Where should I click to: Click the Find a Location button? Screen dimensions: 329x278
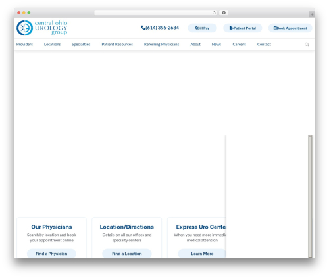click(x=127, y=254)
